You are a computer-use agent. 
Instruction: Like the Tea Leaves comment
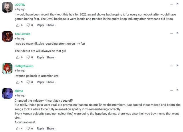(x=18, y=57)
